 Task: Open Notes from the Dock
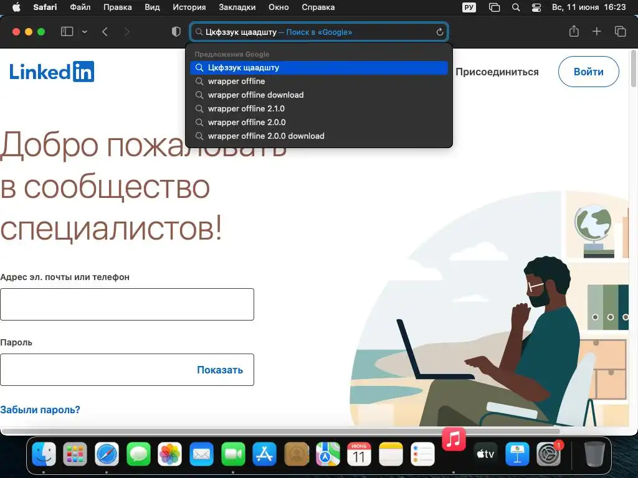point(391,454)
